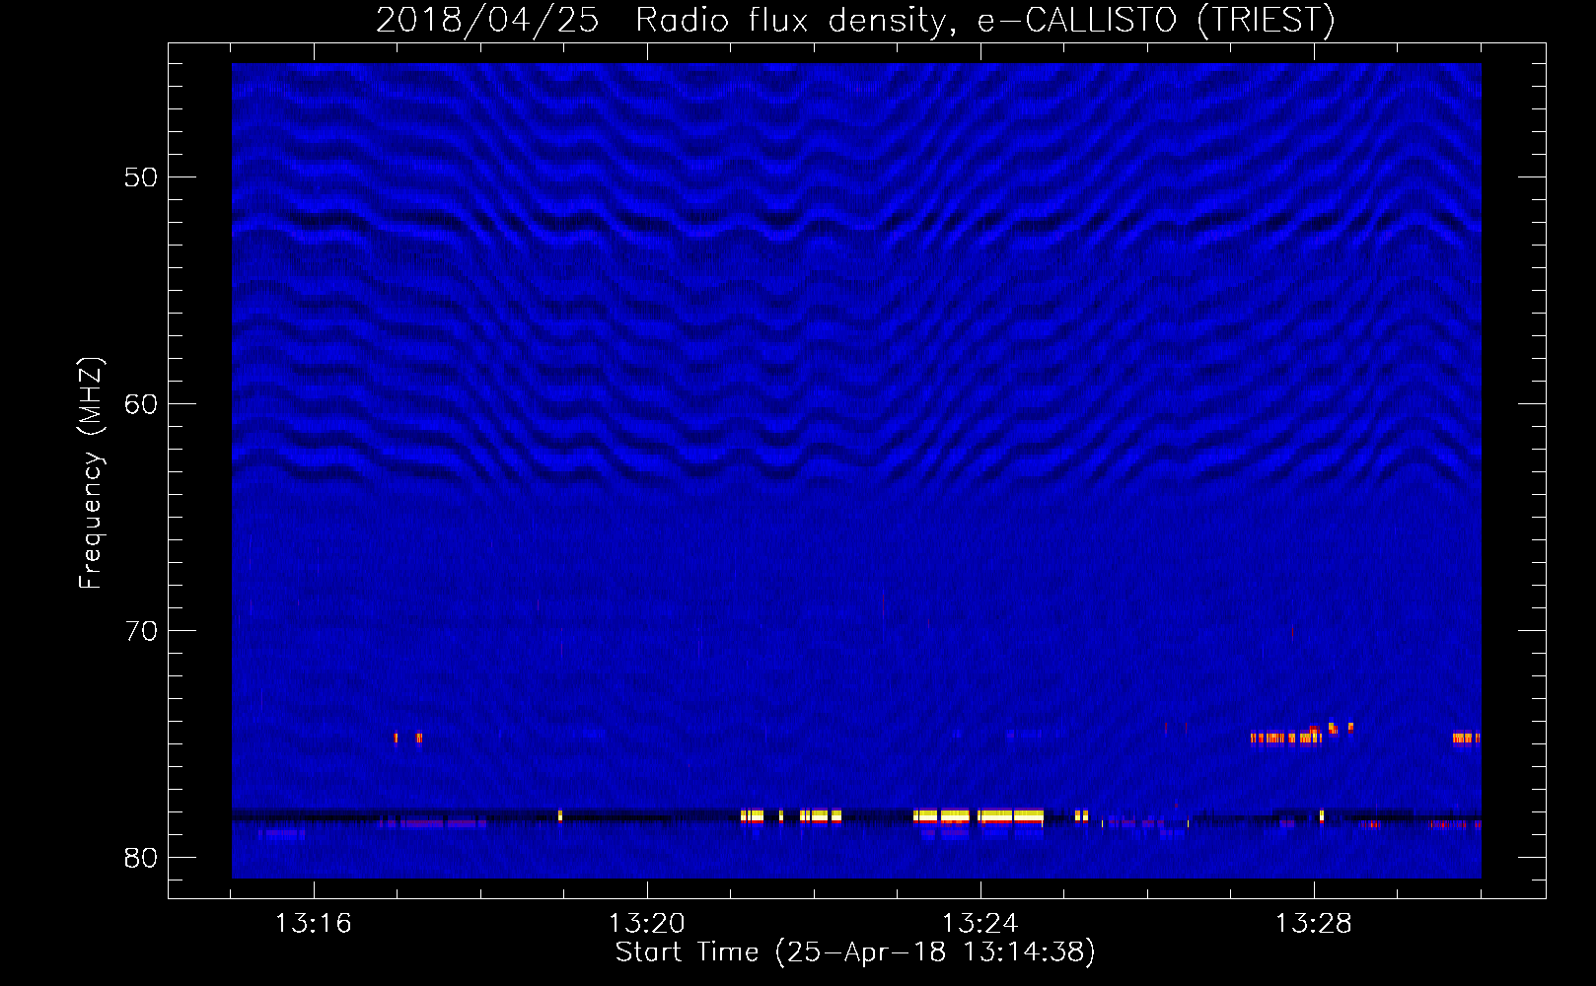
Task: Click the "Start Time (25-Apr-18 13:14:38)" label
Action: coord(855,952)
